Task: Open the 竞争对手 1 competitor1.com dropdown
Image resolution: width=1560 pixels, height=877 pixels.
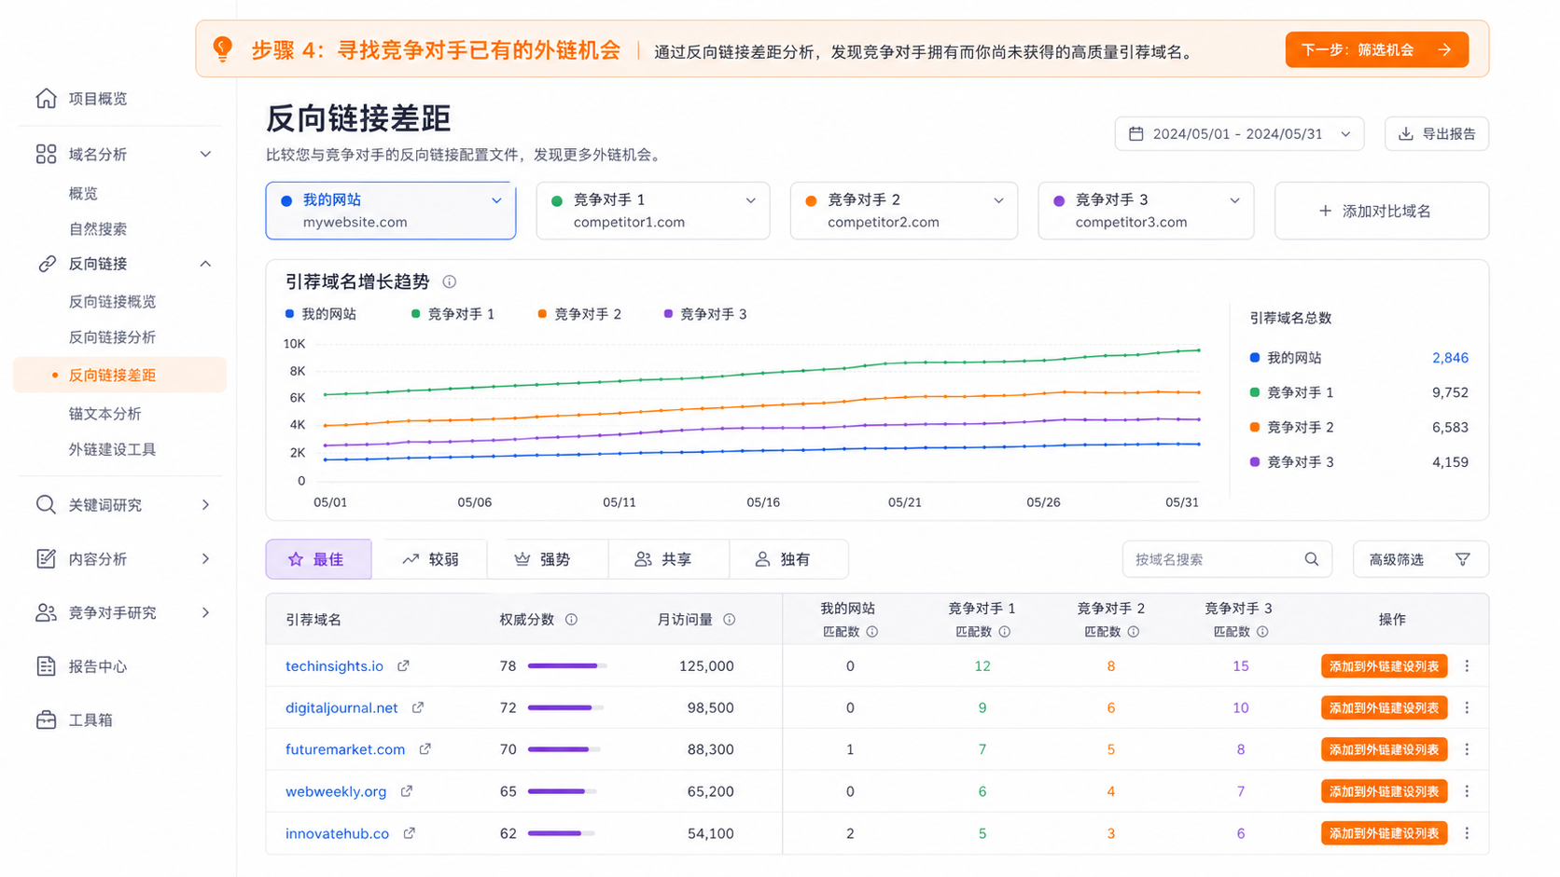Action: (x=653, y=211)
